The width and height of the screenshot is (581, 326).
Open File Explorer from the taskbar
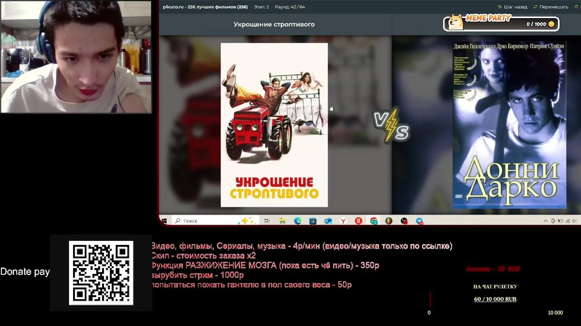pos(282,221)
